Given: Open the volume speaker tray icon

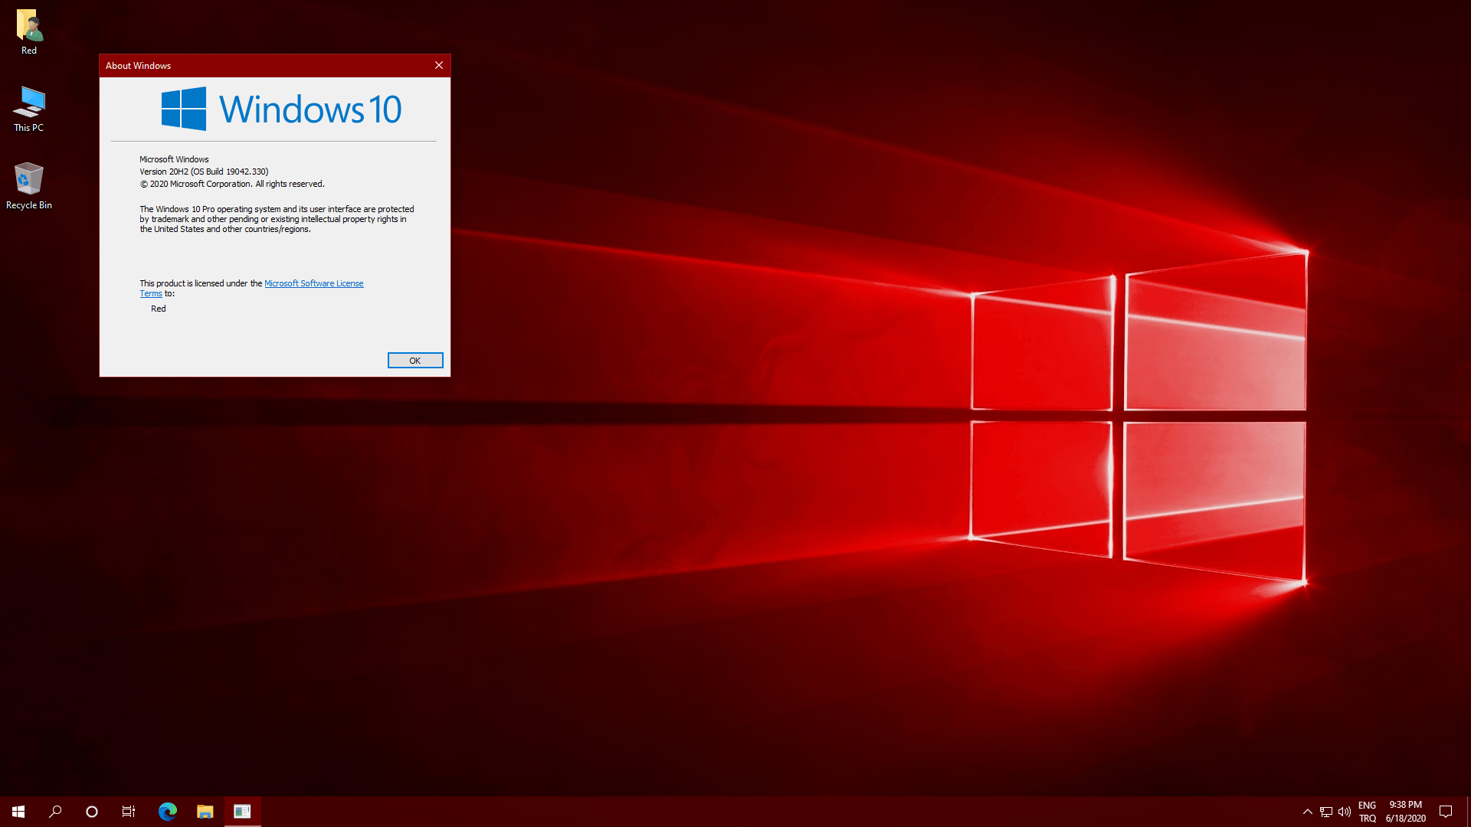Looking at the screenshot, I should pos(1345,812).
